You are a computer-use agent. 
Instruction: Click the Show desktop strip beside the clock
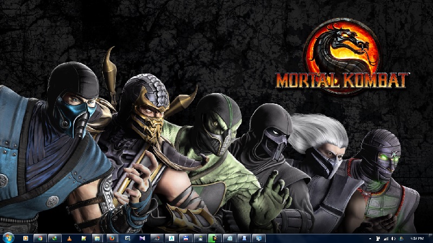pos(430,238)
